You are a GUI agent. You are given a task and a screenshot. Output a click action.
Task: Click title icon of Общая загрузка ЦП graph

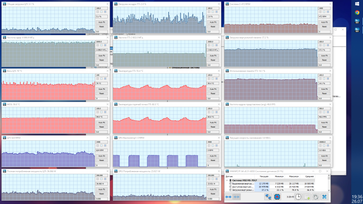tap(4, 4)
